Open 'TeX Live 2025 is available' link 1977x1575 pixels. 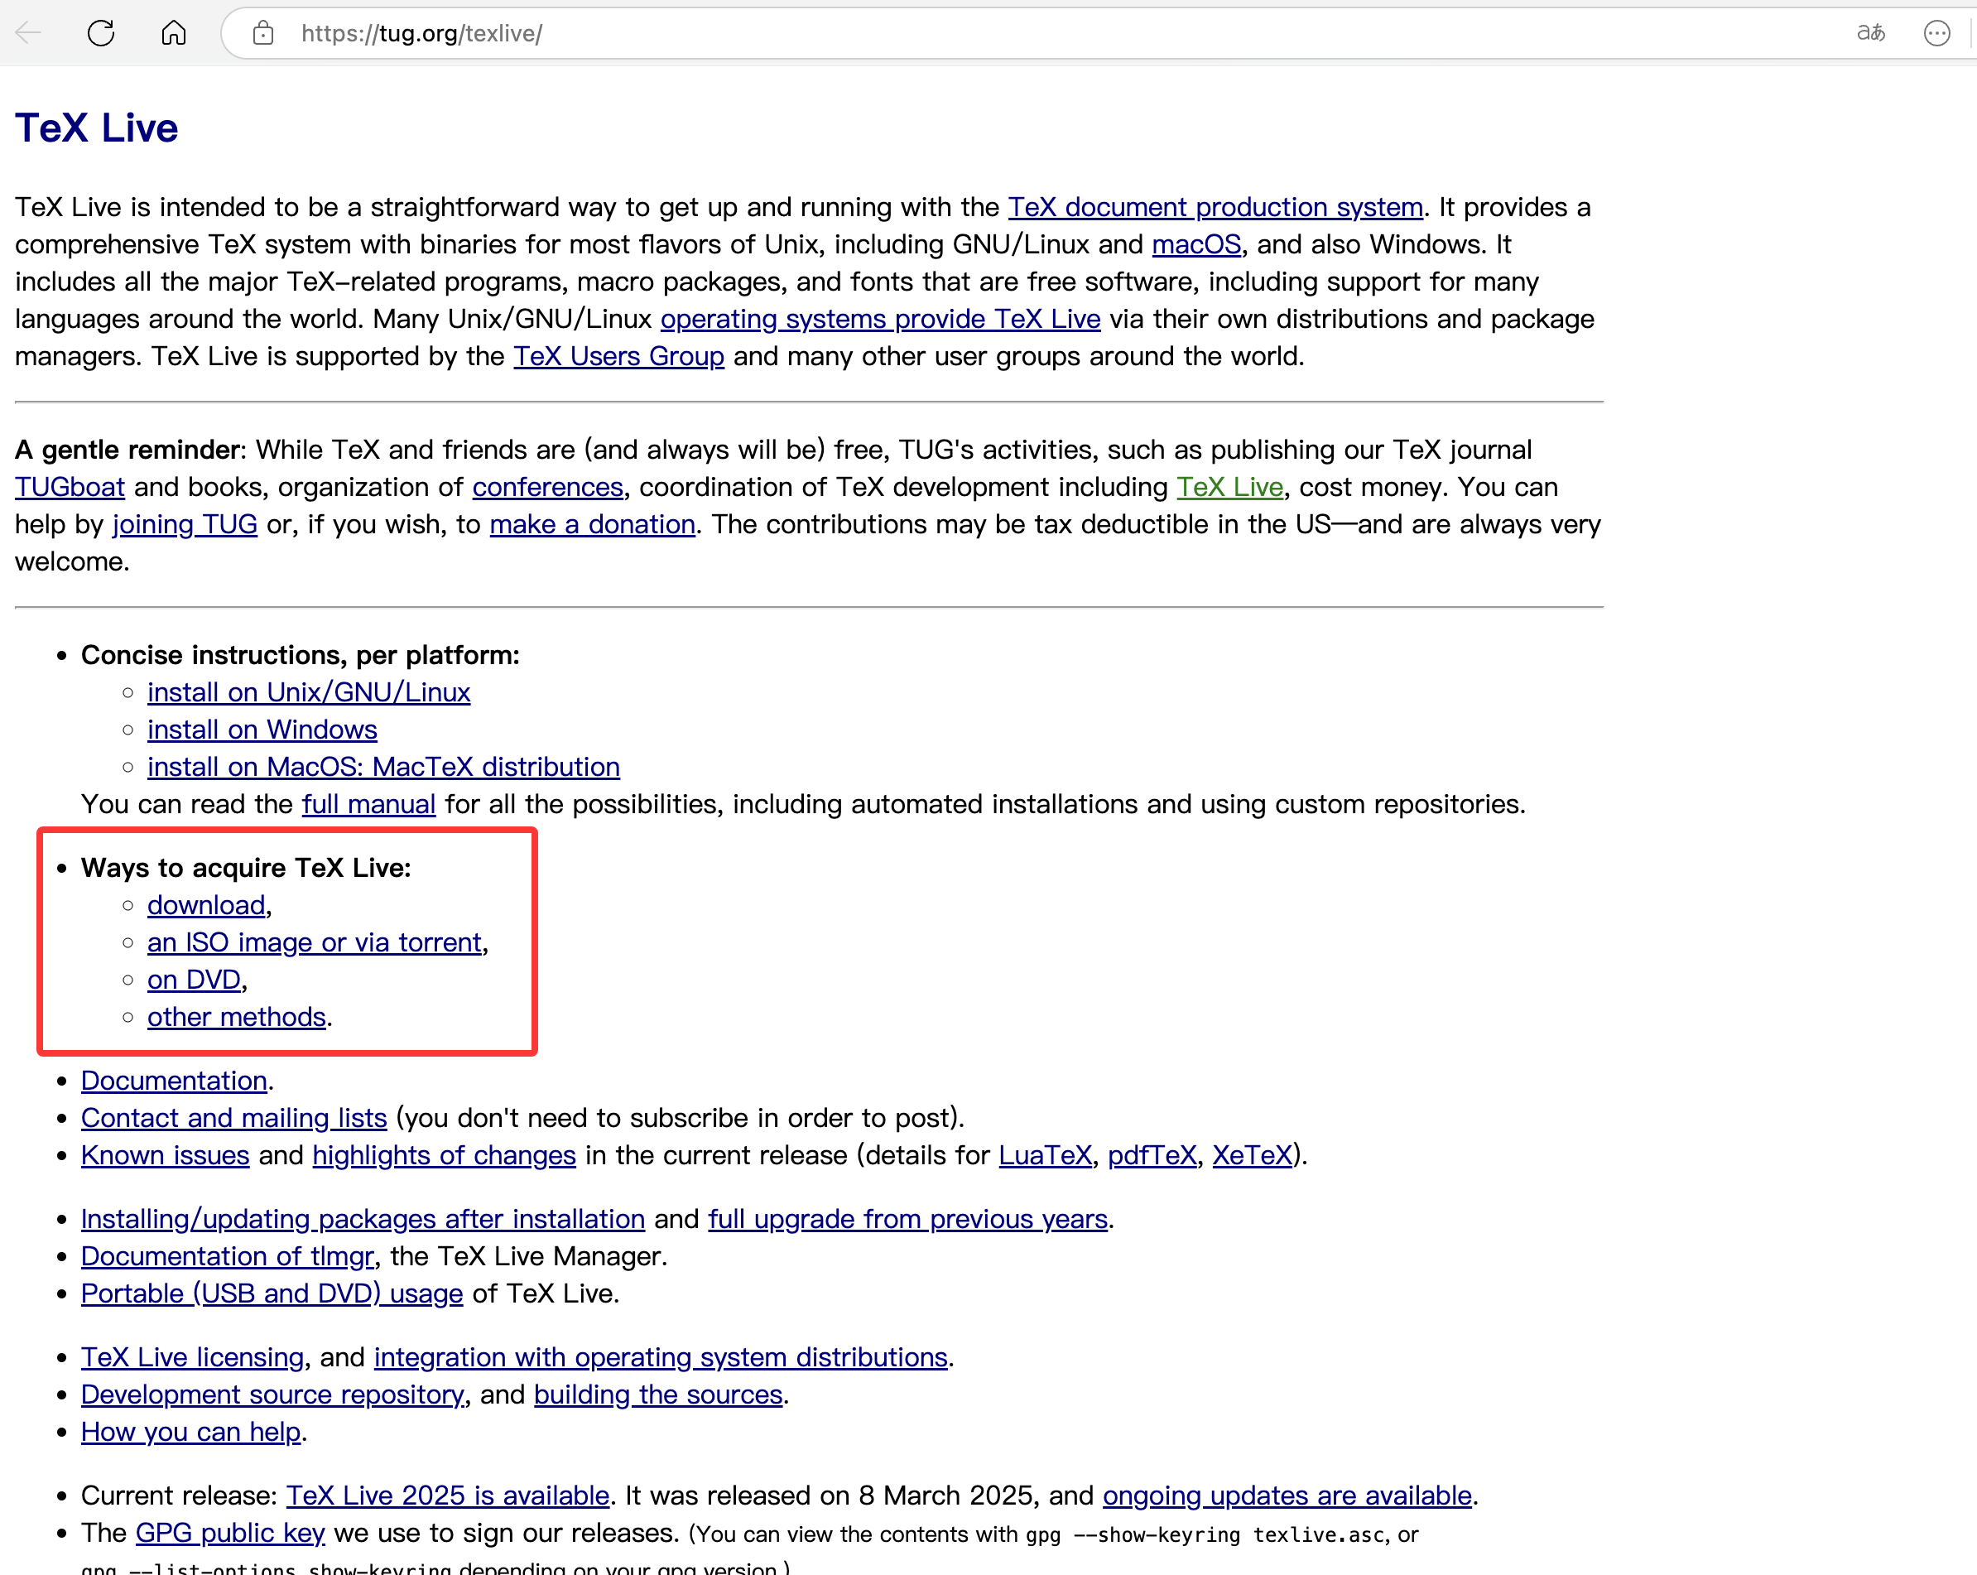448,1496
